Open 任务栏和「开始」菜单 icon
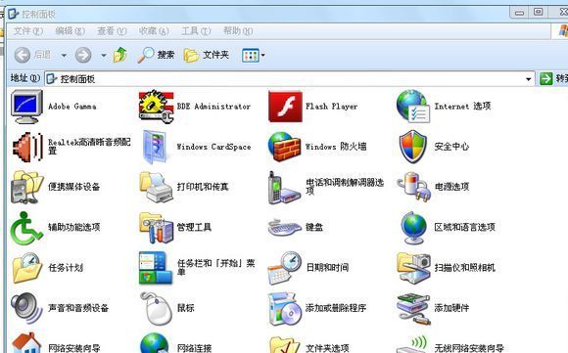568x353 pixels. click(x=156, y=268)
